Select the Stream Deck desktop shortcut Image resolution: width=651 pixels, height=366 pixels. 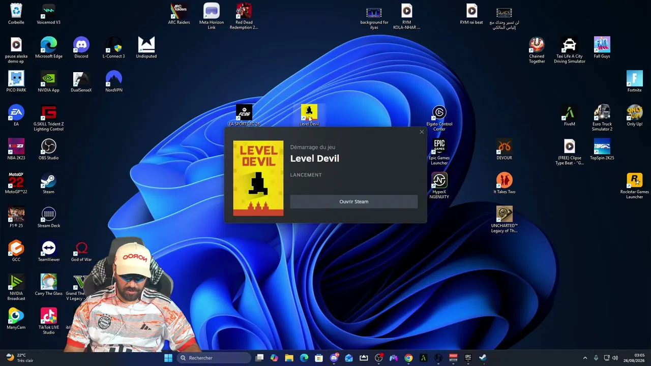[x=49, y=218]
